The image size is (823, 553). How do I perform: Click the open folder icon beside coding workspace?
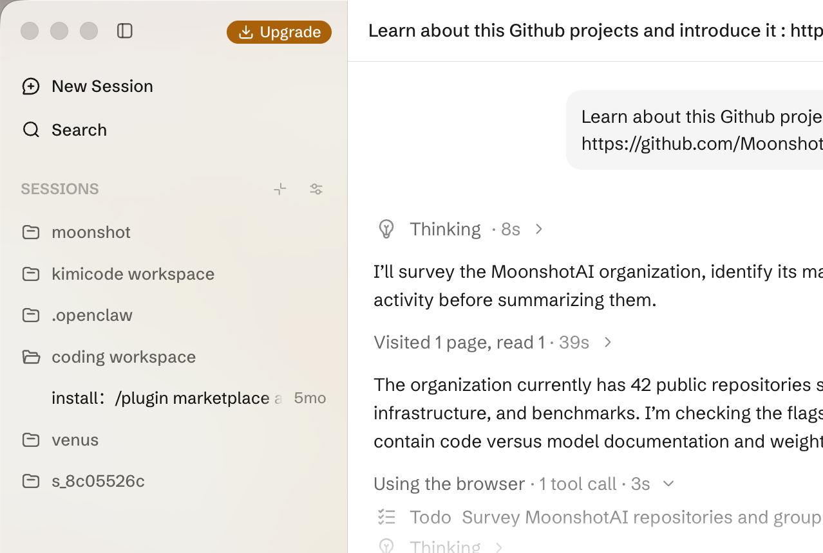tap(31, 357)
